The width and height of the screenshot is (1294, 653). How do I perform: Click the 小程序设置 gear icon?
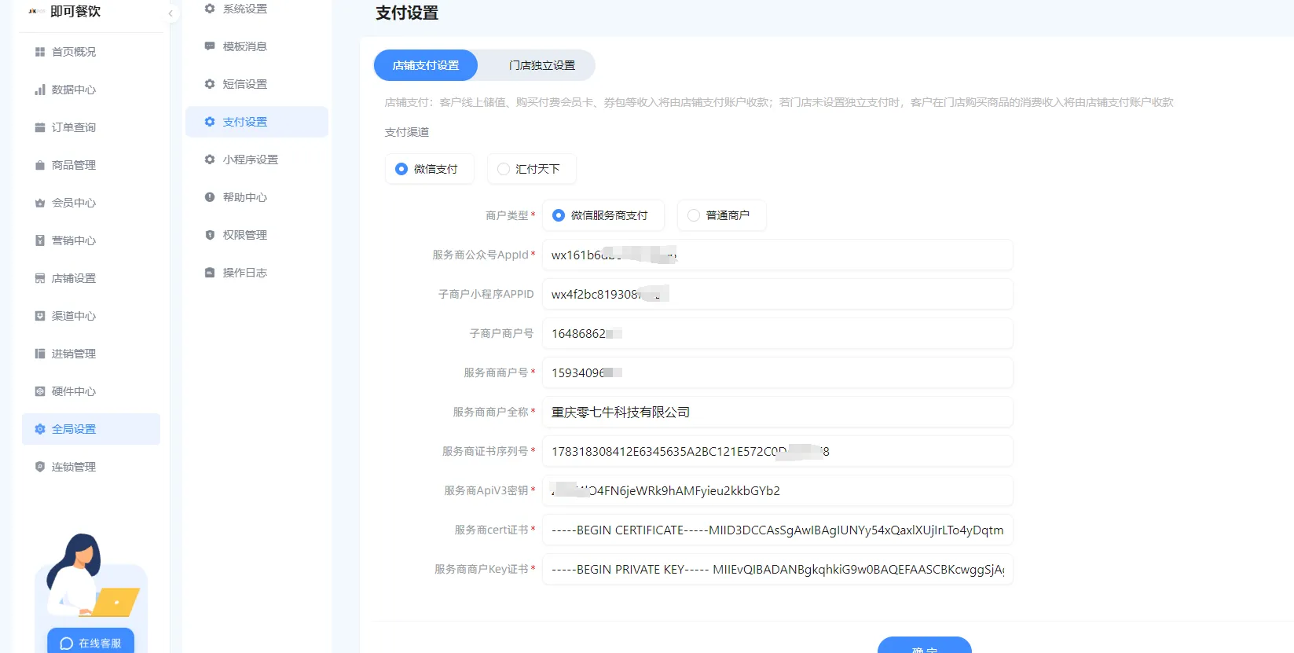tap(210, 160)
